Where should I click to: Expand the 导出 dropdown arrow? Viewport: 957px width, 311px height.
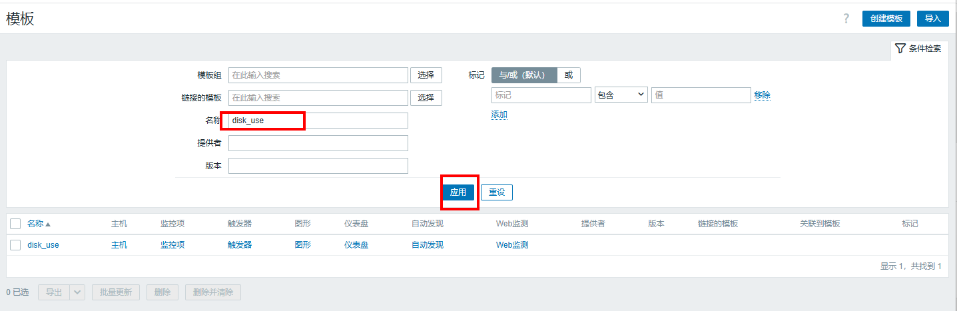[77, 292]
